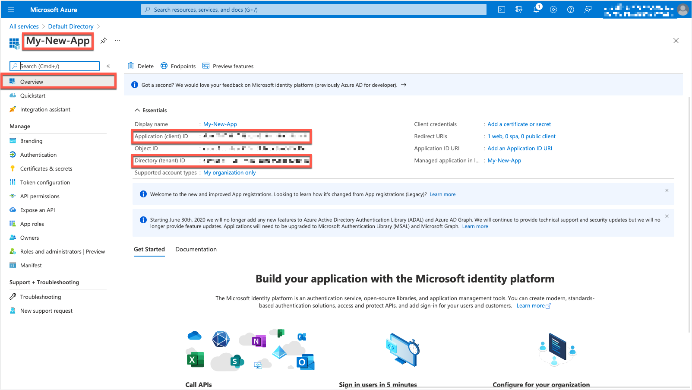
Task: Click the Roles and administrators icon
Action: tap(13, 251)
